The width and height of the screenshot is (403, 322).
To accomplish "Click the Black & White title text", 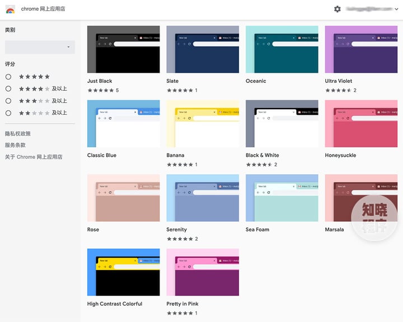I will [x=263, y=155].
